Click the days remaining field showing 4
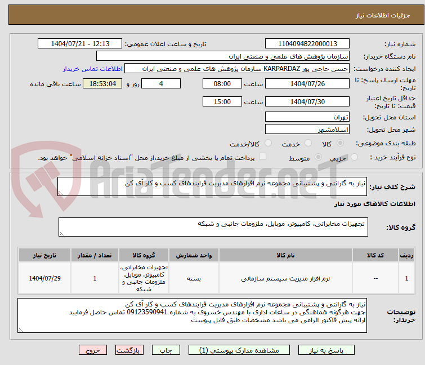This screenshot has height=365, width=425. point(161,83)
